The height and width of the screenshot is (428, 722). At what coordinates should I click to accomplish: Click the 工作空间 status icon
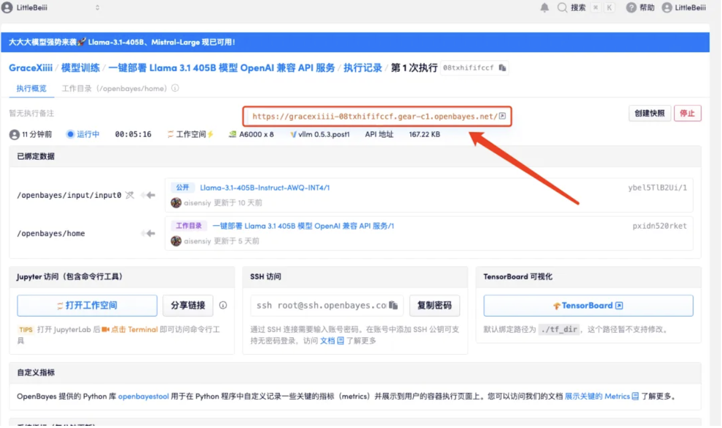tap(170, 134)
